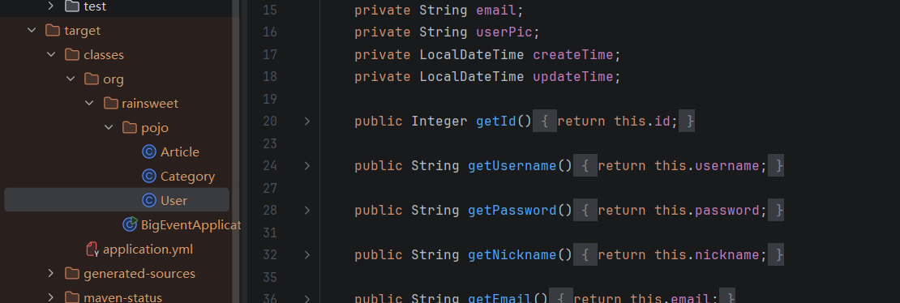The height and width of the screenshot is (303, 900).
Task: Click the org folder icon
Action: coord(92,79)
